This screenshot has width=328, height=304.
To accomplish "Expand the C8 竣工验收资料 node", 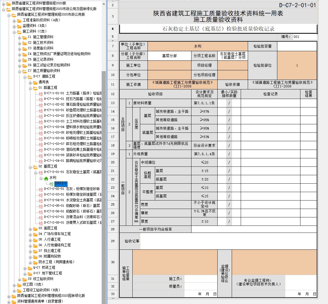I will coord(20,279).
